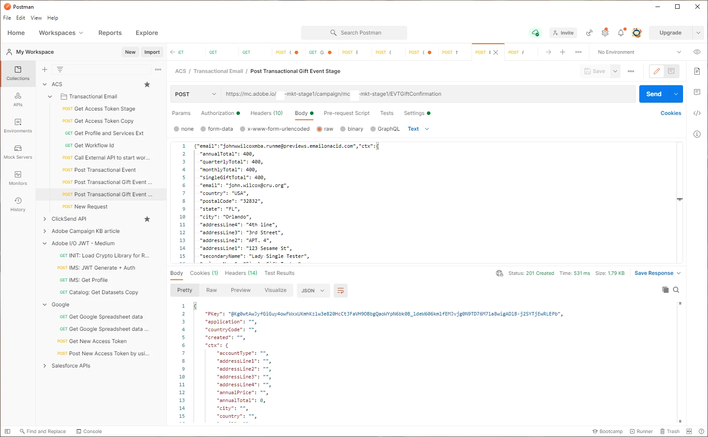Screen dimensions: 708x437
Task: Open the File menu
Action: (x=7, y=18)
